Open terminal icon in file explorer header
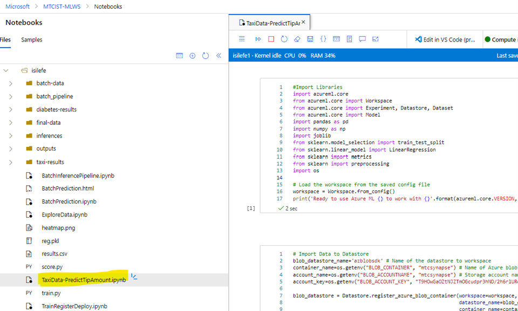The width and height of the screenshot is (518, 311). (179, 56)
